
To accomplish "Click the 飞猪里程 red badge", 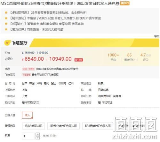I will pos(26,75).
